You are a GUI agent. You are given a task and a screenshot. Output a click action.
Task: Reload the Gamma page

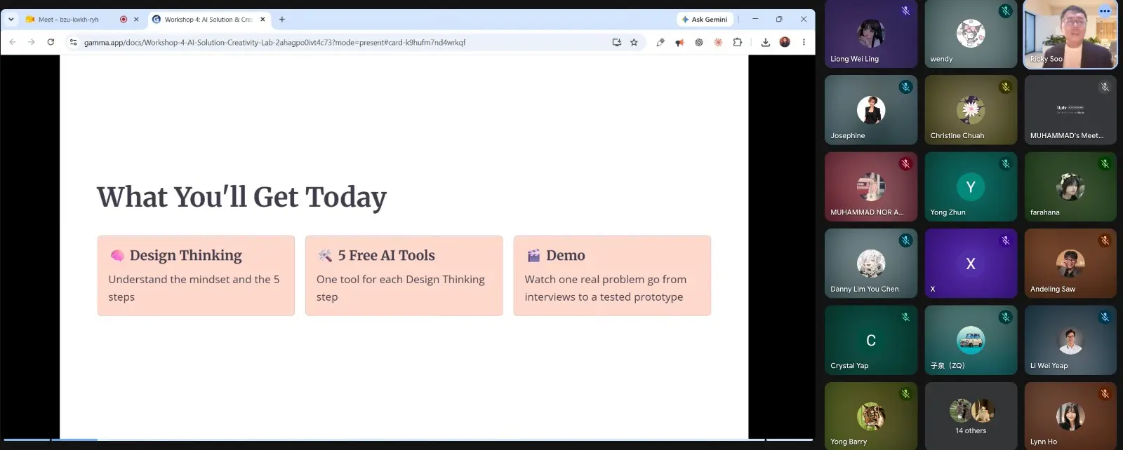[51, 42]
